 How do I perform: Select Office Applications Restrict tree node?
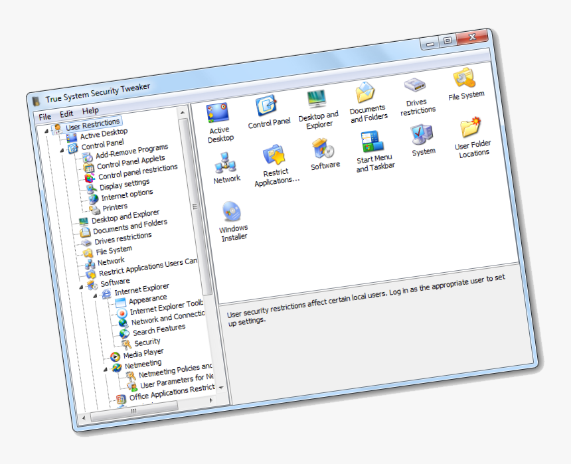(x=171, y=392)
